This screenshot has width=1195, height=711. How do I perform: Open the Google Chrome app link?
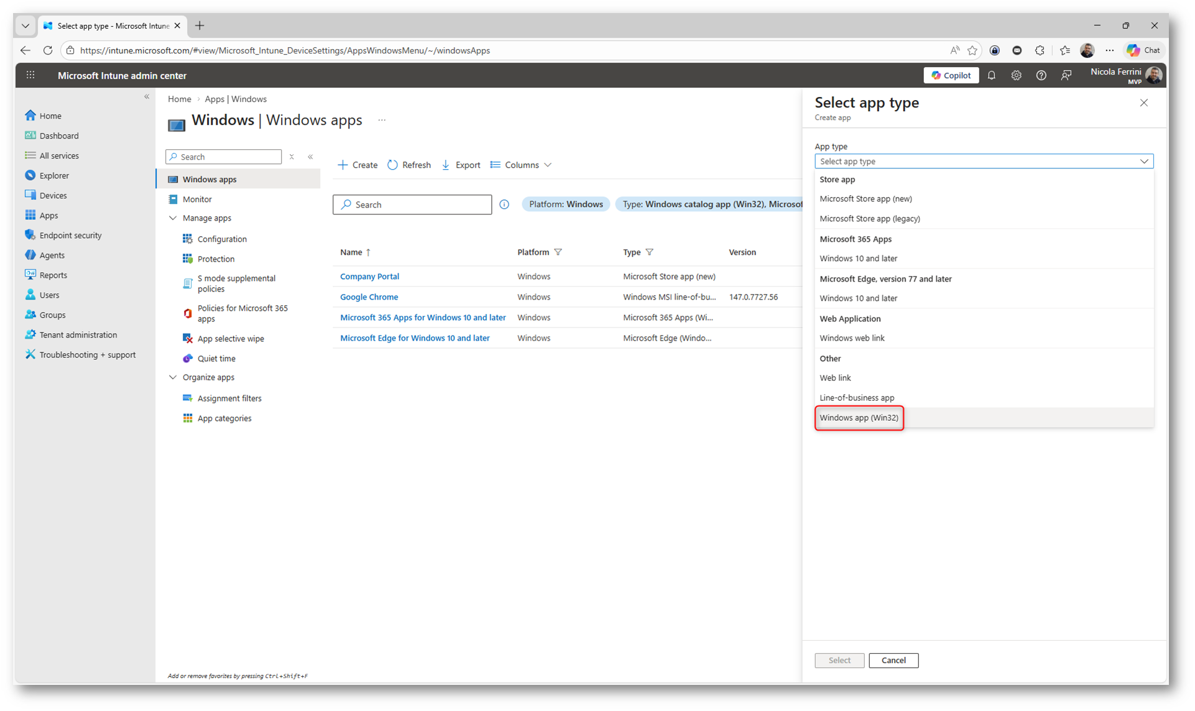point(369,297)
